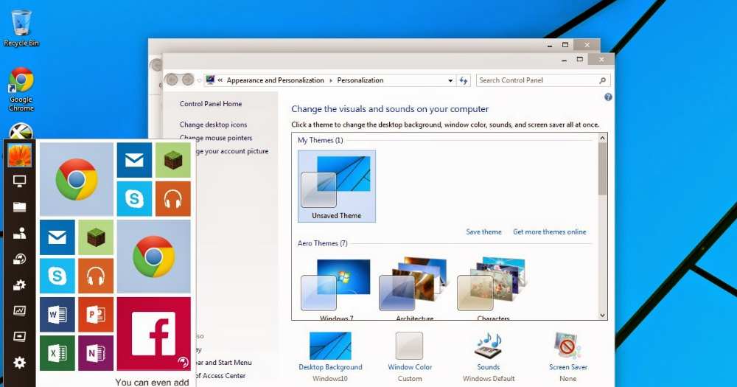Click the Skype tile directly above Word tile
The image size is (737, 387).
pyautogui.click(x=57, y=276)
